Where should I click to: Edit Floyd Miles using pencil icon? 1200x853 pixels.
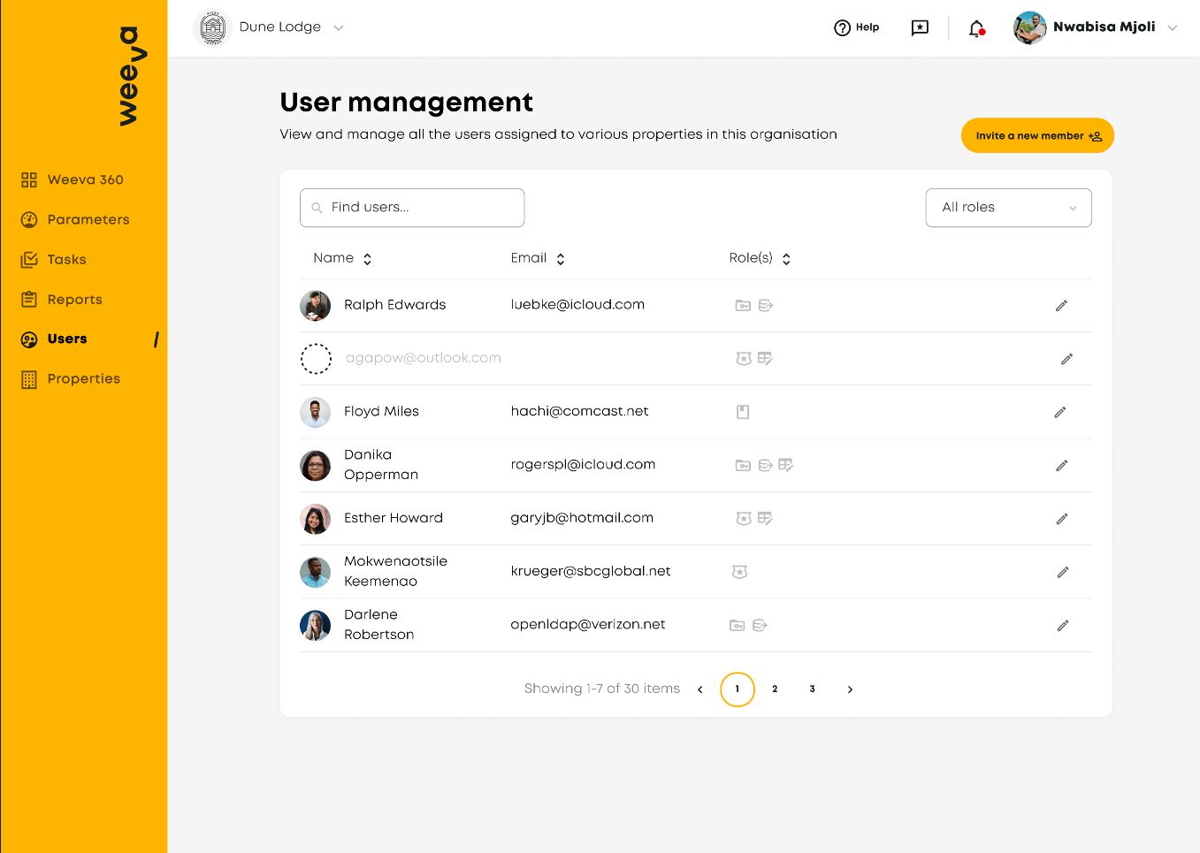pyautogui.click(x=1060, y=412)
